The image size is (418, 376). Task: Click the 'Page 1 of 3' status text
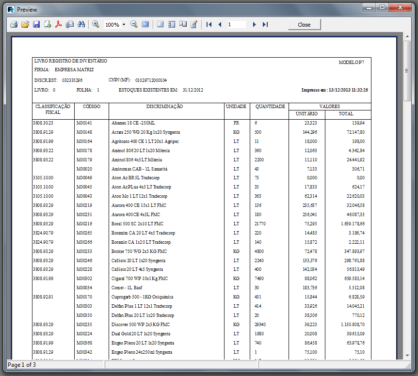(22, 364)
